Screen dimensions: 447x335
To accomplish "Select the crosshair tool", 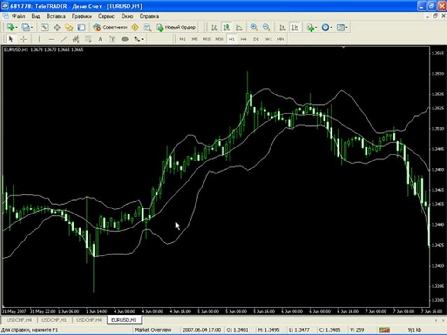I will pyautogui.click(x=23, y=39).
